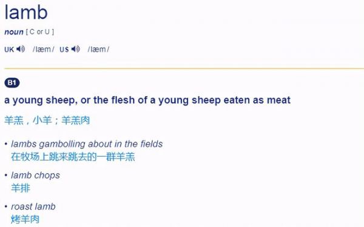The width and height of the screenshot is (364, 227).
Task: Click the headword lamb
Action: (26, 12)
